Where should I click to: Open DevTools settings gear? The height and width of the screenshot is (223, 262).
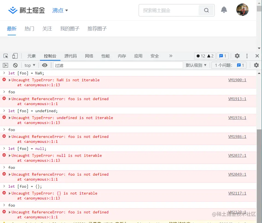237,56
